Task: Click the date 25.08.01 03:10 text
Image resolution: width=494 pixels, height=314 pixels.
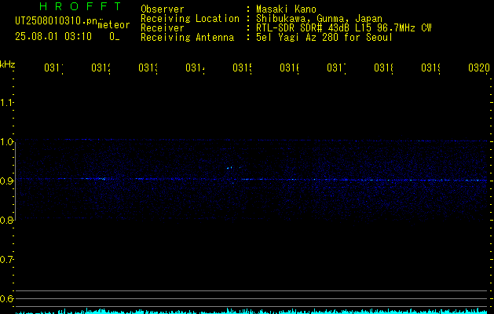Action: coord(53,37)
